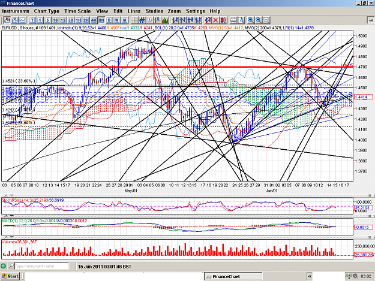Screen dimensions: 375x281
Task: Select the bar chart type icon
Action: point(14,20)
